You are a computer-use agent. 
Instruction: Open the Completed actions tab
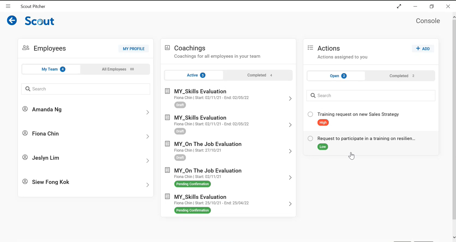[401, 76]
